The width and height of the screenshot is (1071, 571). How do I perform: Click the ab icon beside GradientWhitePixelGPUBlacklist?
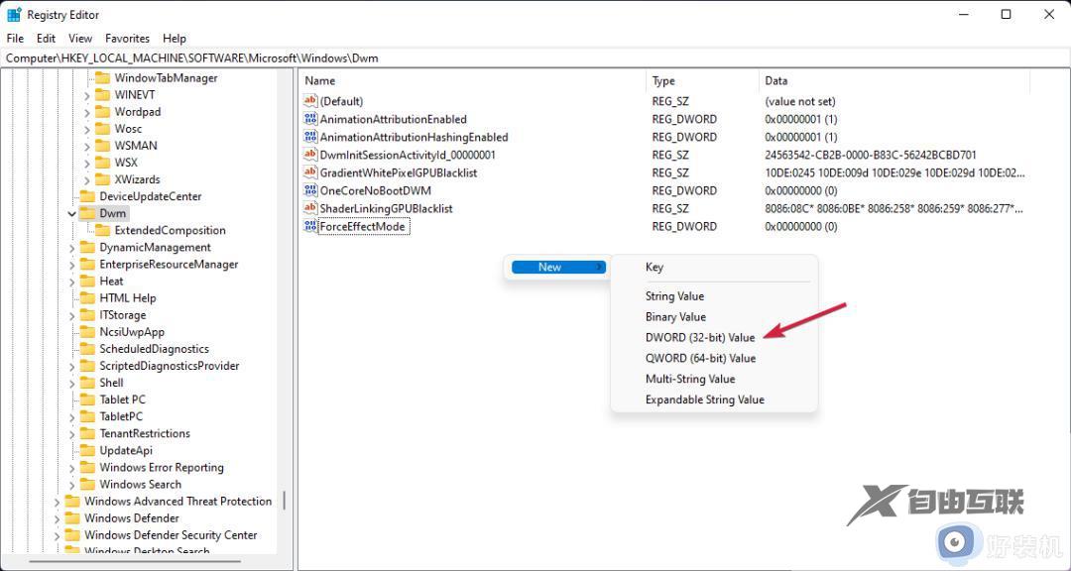coord(311,172)
